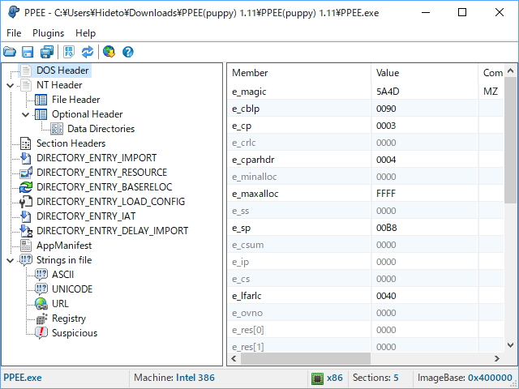Click the Member column header
This screenshot has height=389, width=519.
click(299, 73)
